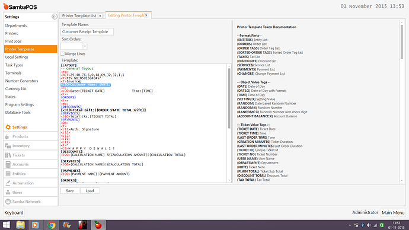Focus the Template Name input field
409x230 pixels.
coord(87,31)
